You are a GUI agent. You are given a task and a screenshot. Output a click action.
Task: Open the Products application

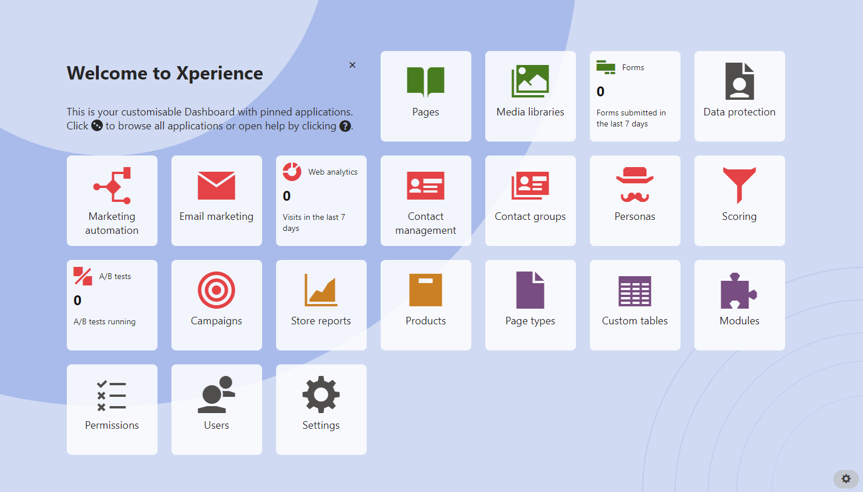pyautogui.click(x=426, y=305)
